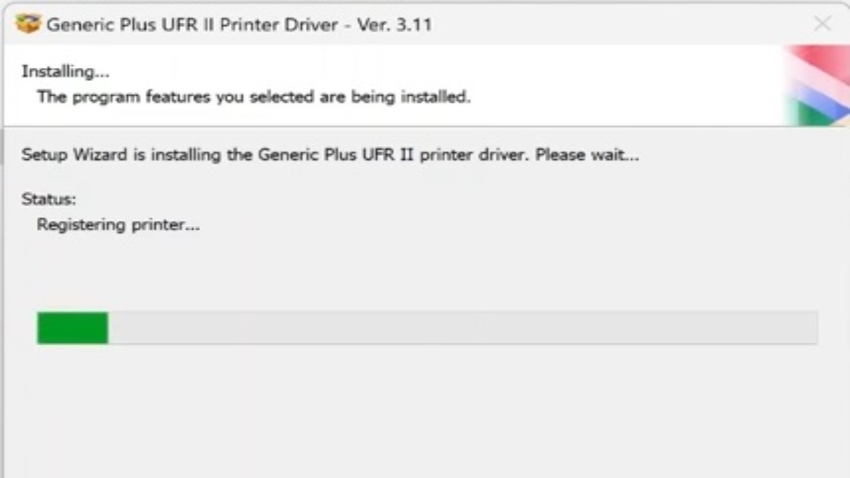The height and width of the screenshot is (478, 850).
Task: Click the installer package icon in title bar
Action: click(28, 24)
